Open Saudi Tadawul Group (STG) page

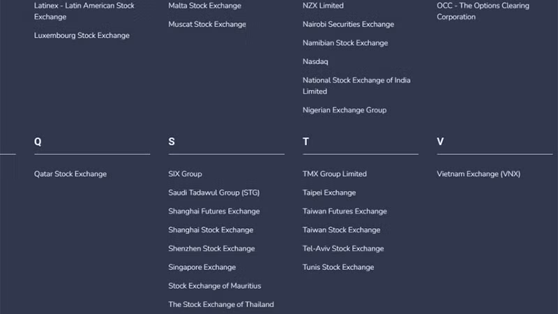(213, 193)
